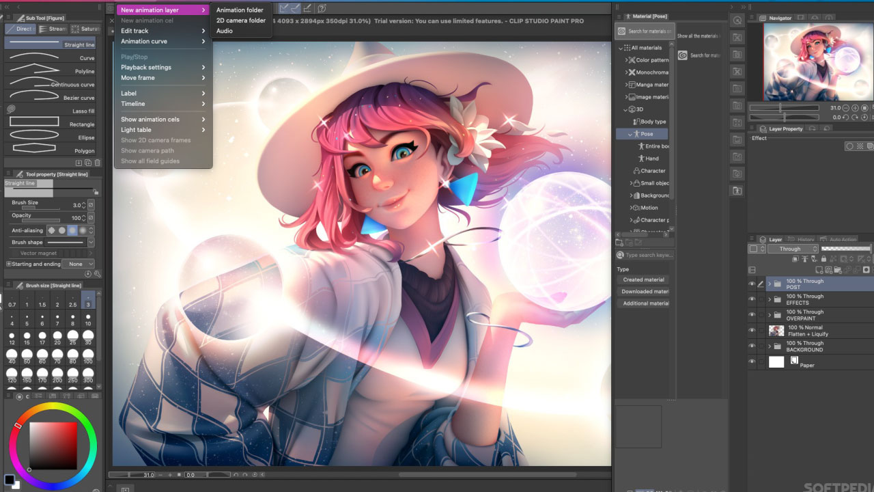
Task: Click the lock layer padlock icon
Action: point(823,259)
